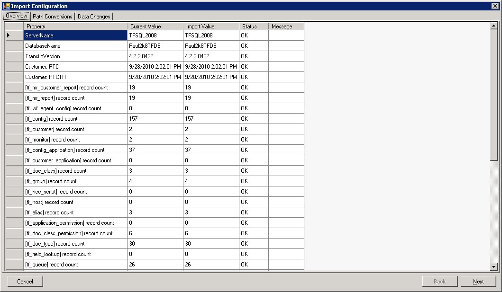Switch to the Data Changes tab
502x292 pixels.
(x=93, y=16)
